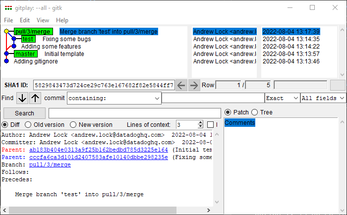Open the Help menu
The image size is (347, 215).
62,20
